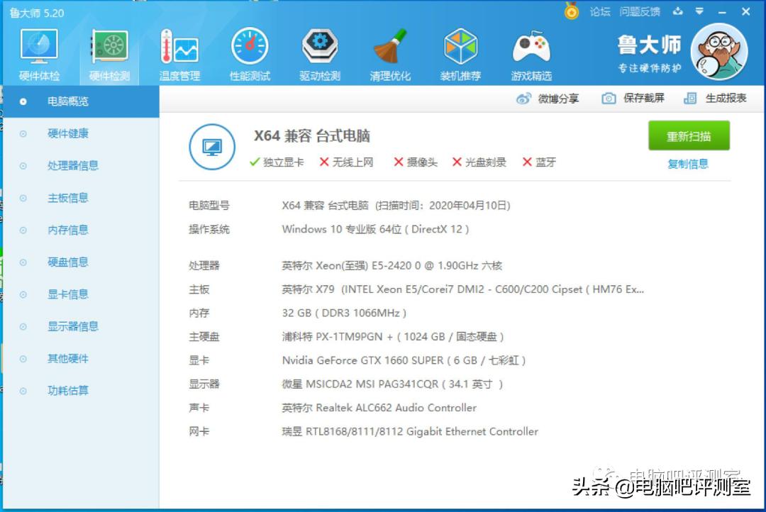
Task: Open the 硬件体检 (hardware checkup) icon
Action: [38, 50]
